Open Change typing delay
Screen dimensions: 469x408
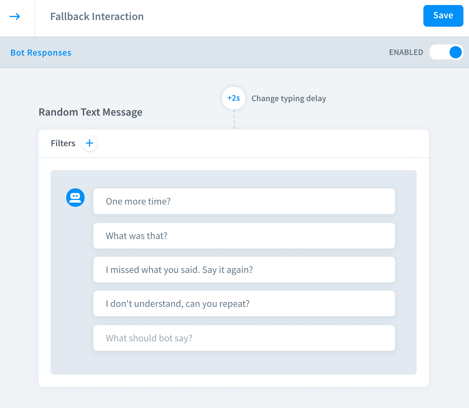click(288, 98)
